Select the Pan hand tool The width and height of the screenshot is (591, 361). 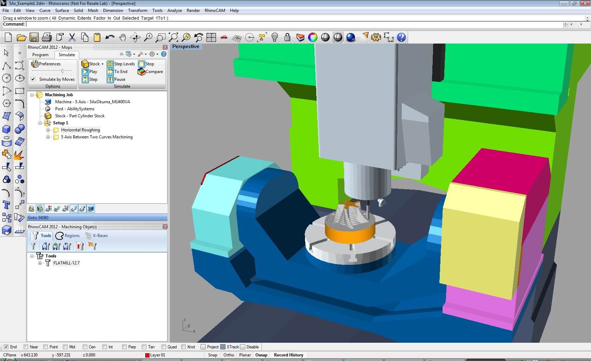[122, 37]
